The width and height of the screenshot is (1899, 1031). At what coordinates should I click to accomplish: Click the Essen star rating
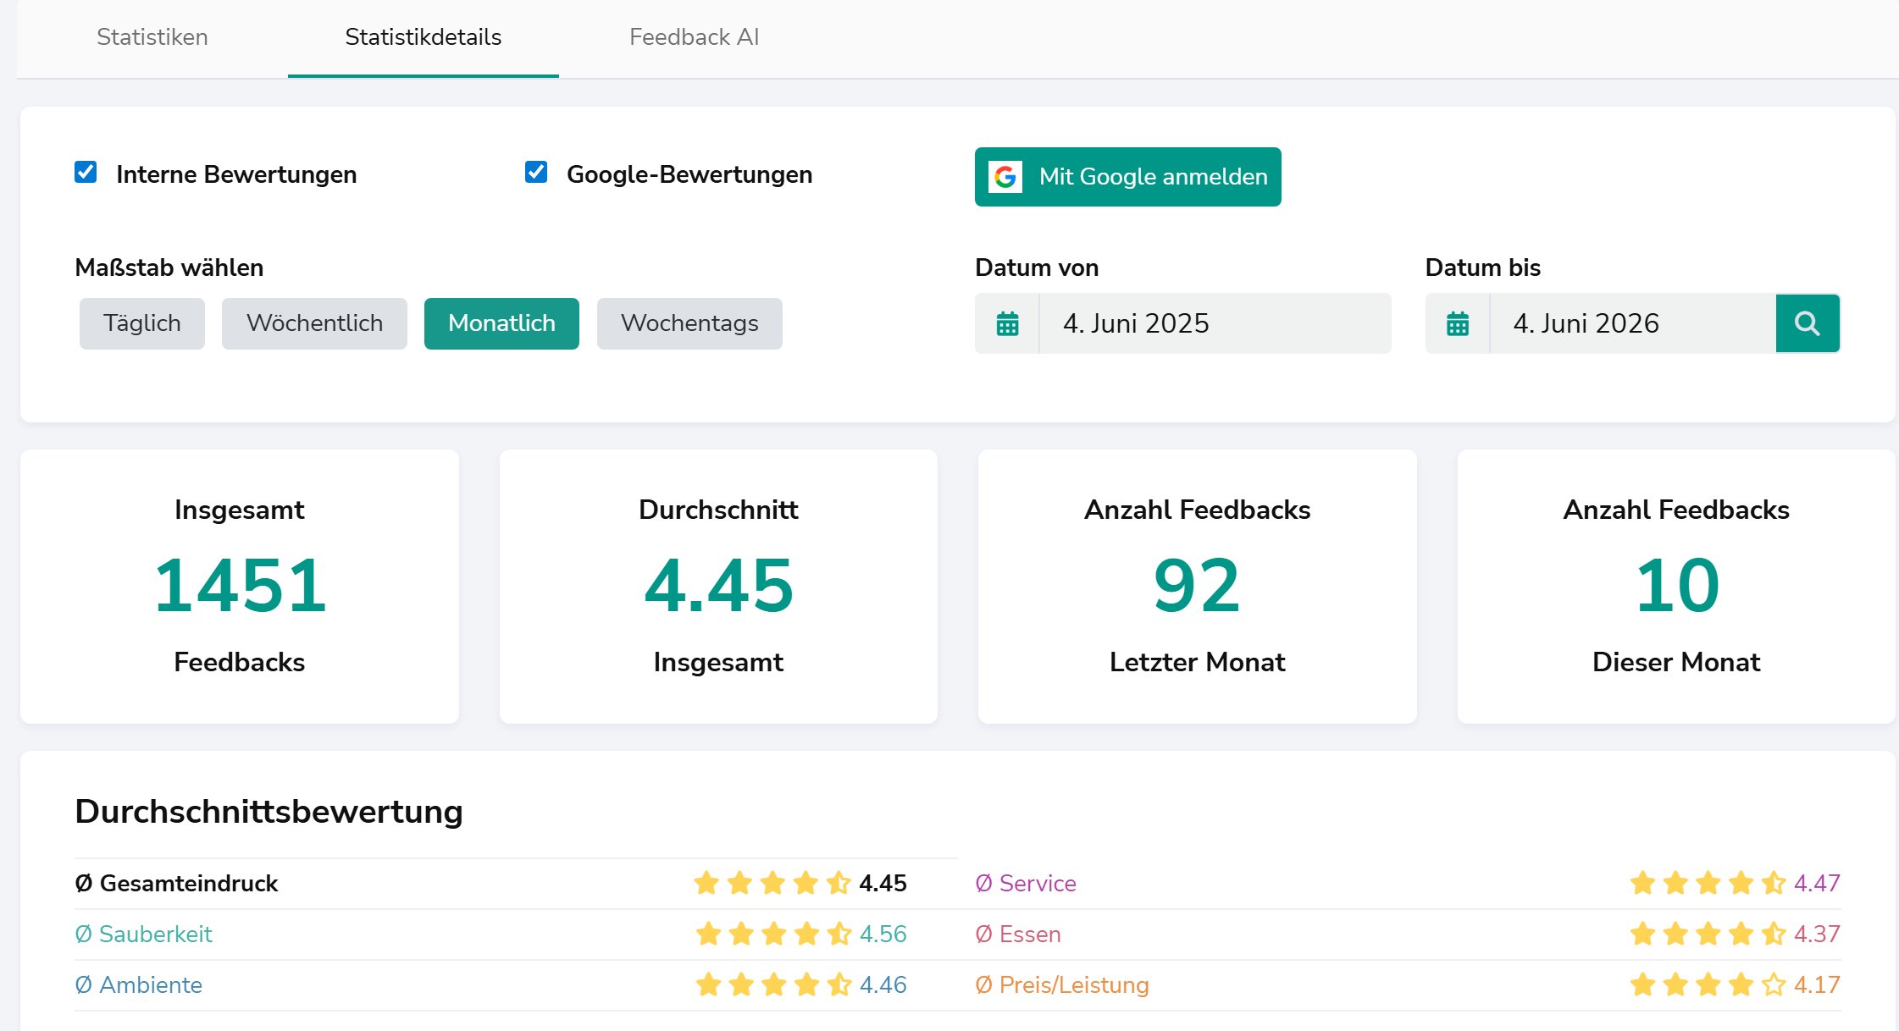(x=1708, y=934)
